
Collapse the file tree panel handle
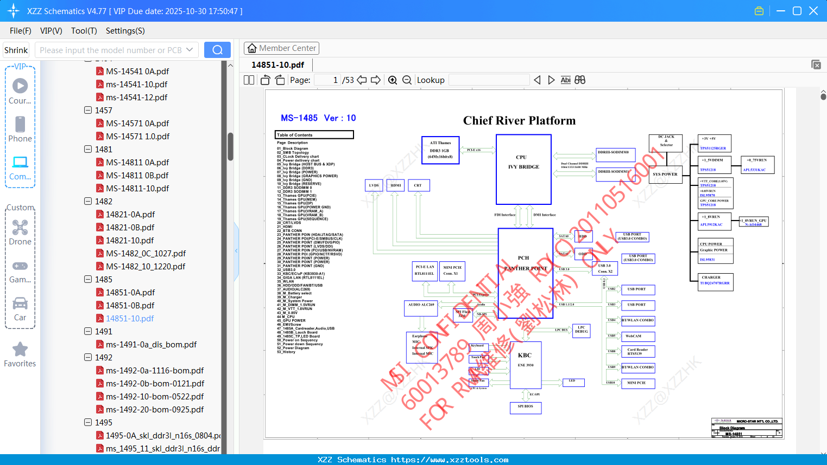[x=236, y=251]
